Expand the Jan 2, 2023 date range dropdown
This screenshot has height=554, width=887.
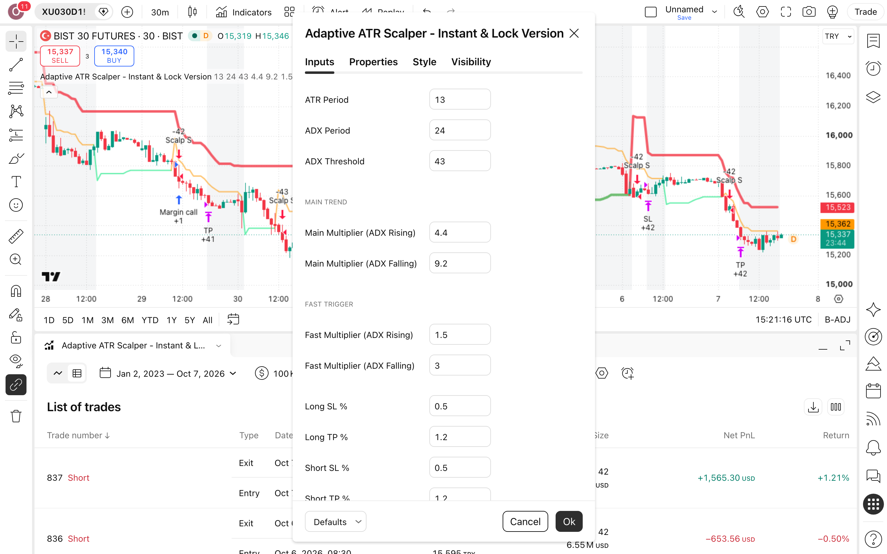pyautogui.click(x=168, y=373)
